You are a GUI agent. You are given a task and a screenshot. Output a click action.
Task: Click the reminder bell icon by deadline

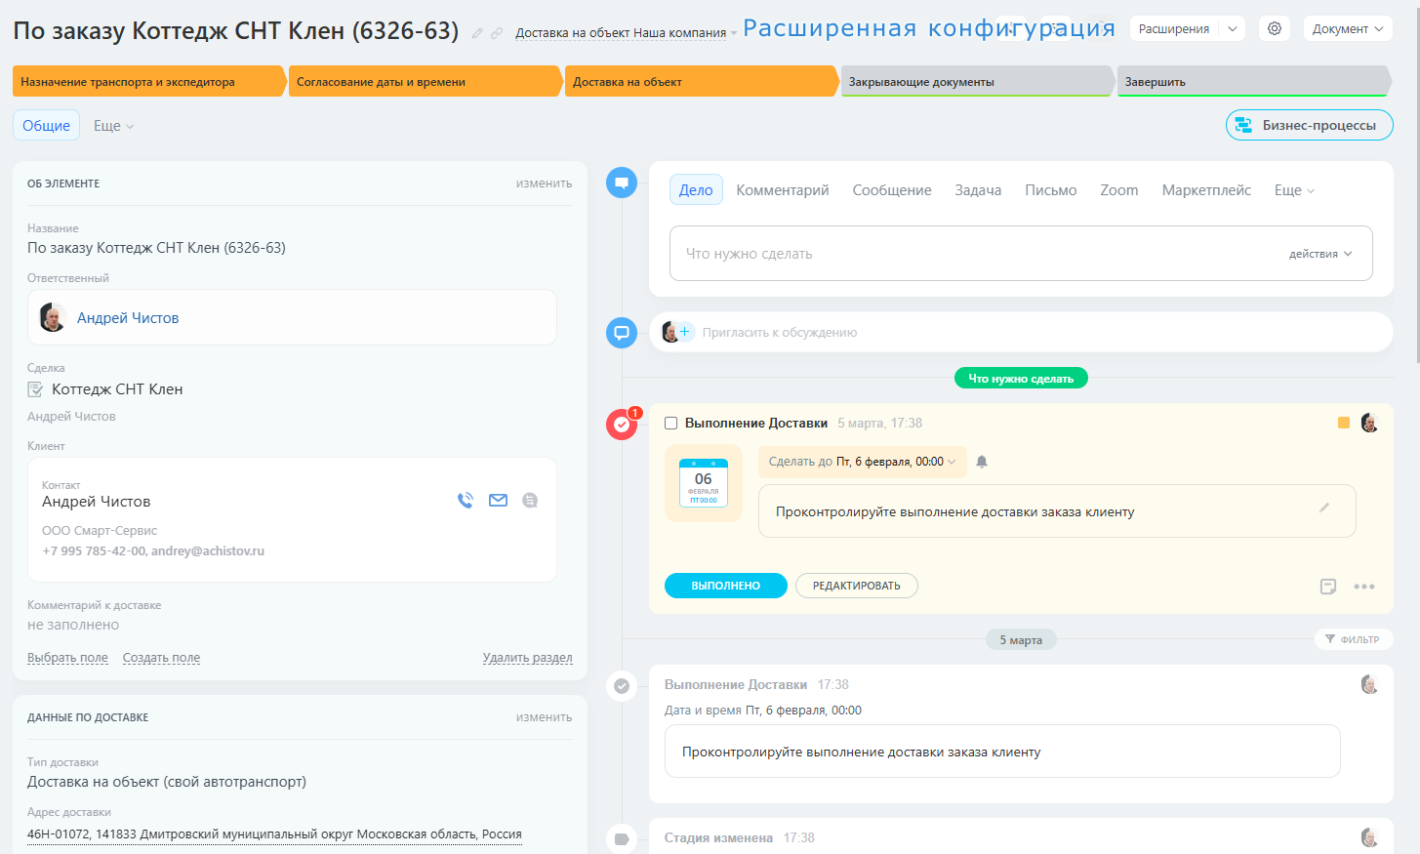point(982,462)
